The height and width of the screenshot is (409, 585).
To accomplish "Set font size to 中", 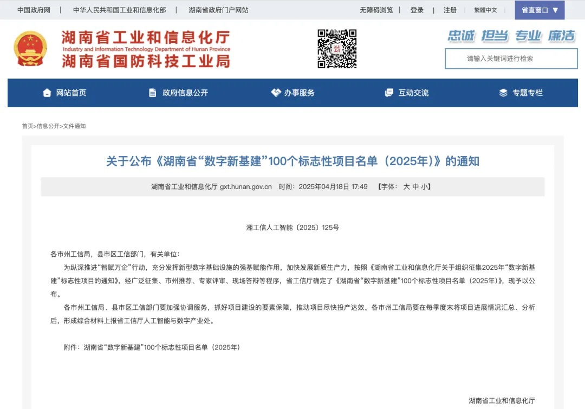I will coord(415,186).
